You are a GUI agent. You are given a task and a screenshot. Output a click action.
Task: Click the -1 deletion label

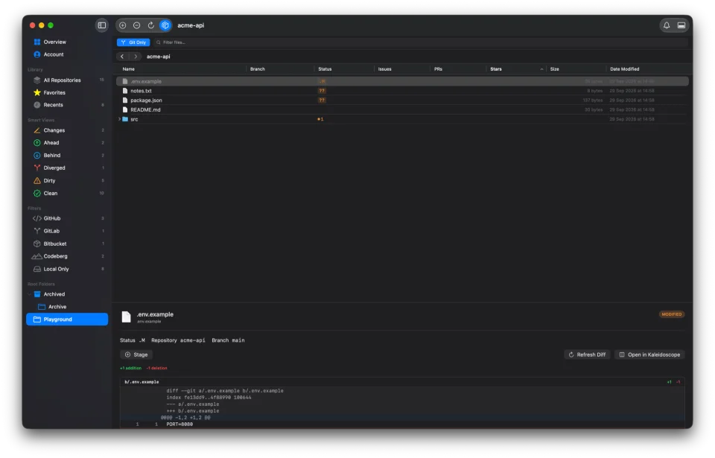click(x=156, y=368)
